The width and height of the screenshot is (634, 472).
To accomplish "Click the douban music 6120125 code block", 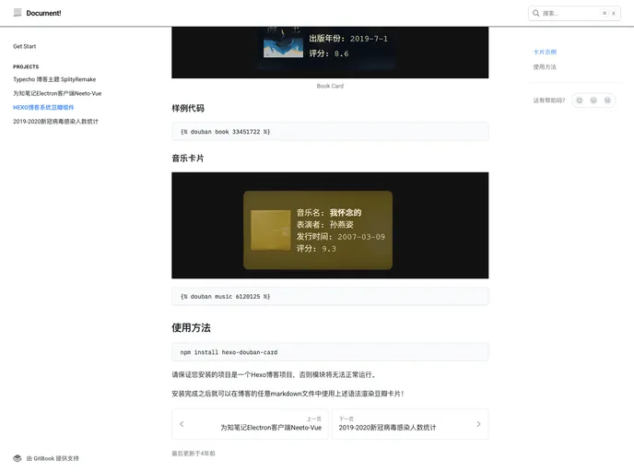I will pyautogui.click(x=330, y=297).
